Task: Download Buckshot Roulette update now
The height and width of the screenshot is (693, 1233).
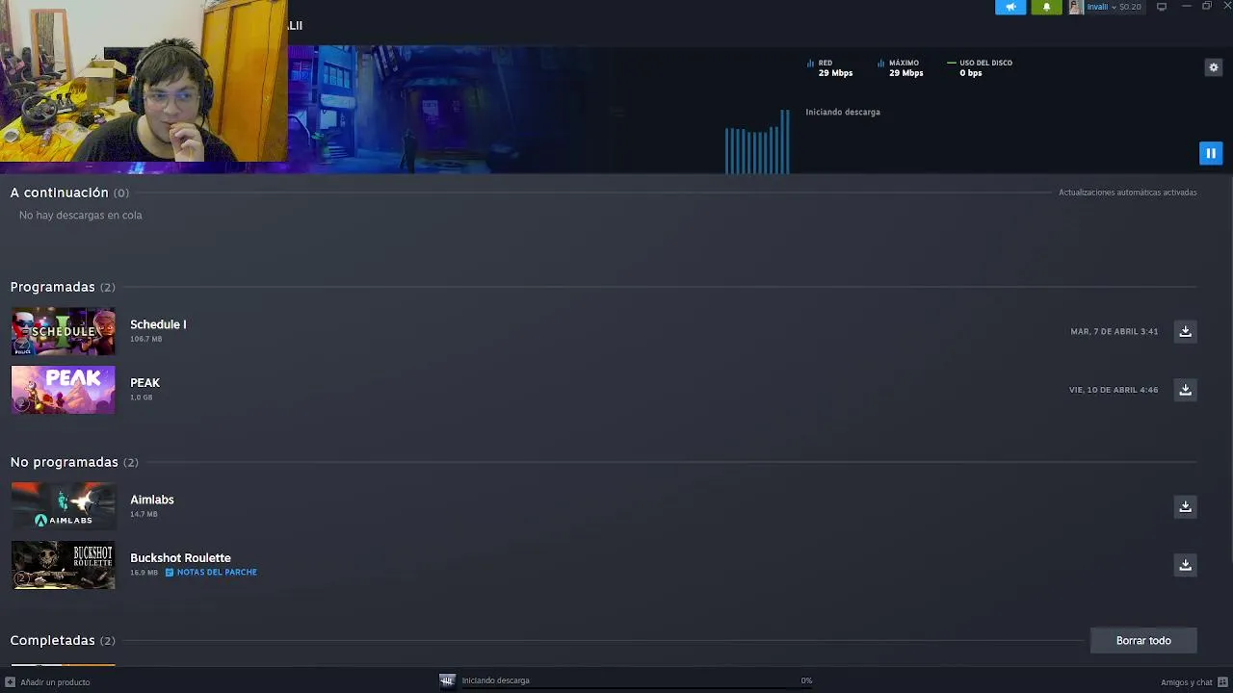Action: click(x=1185, y=565)
